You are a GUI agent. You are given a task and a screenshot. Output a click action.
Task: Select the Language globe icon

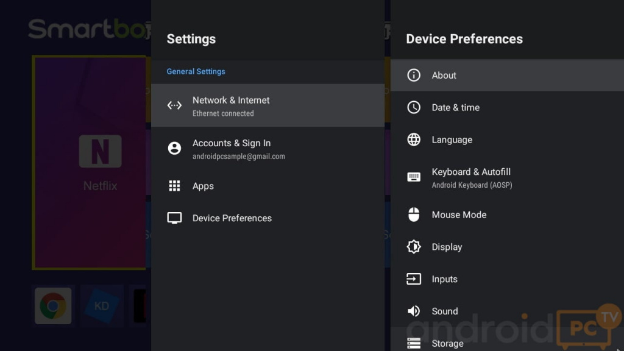(414, 140)
